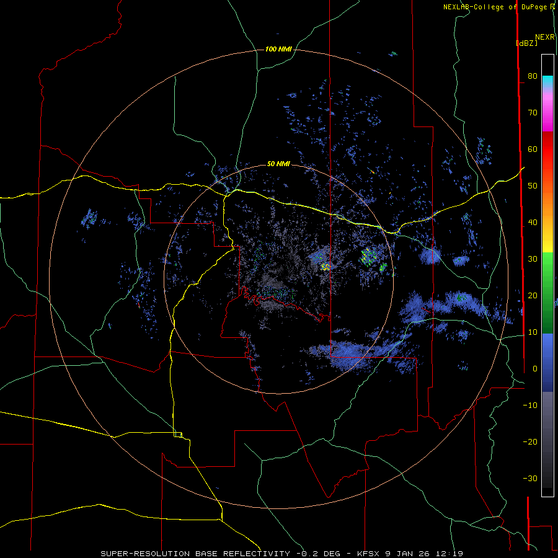
Task: Click the 70 dBZ scale label
Action: 533,112
